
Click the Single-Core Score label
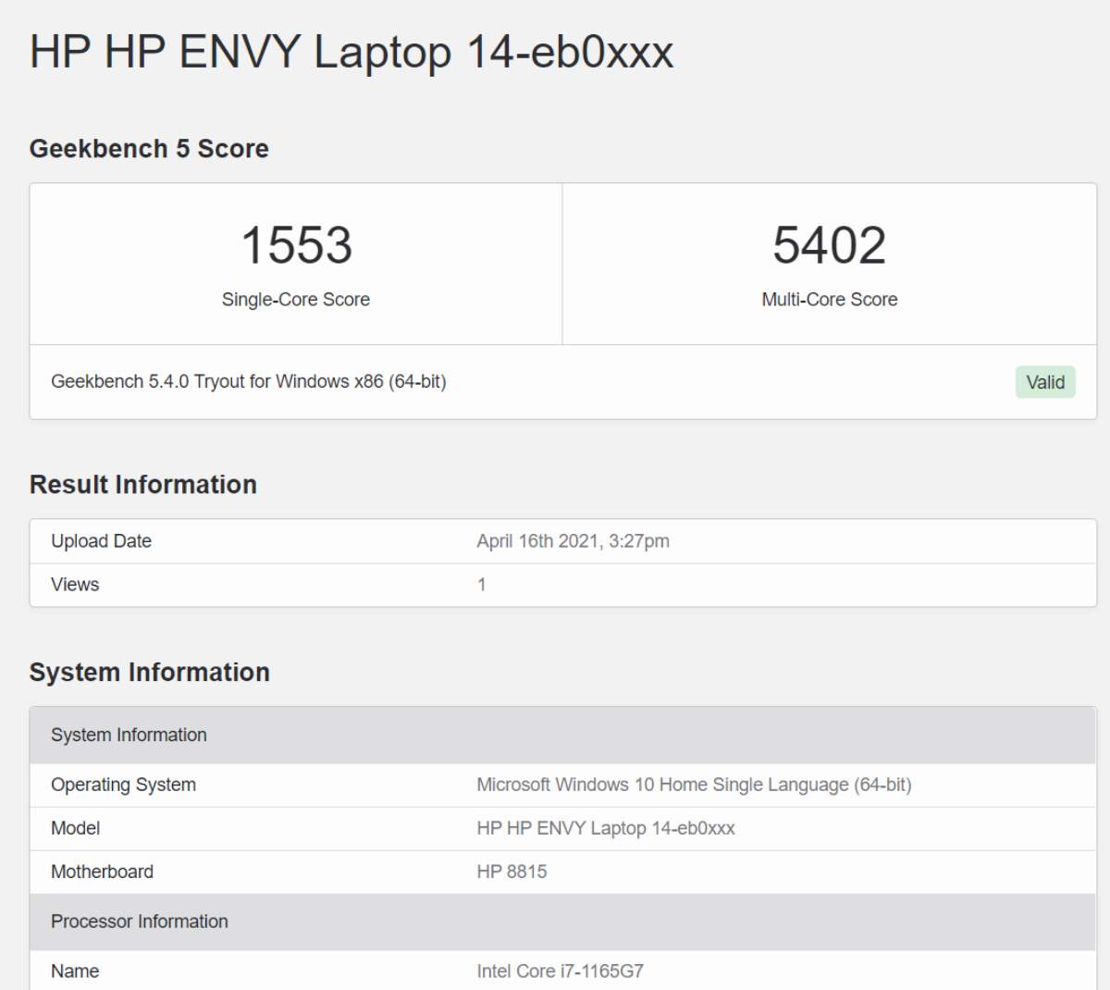pyautogui.click(x=295, y=299)
